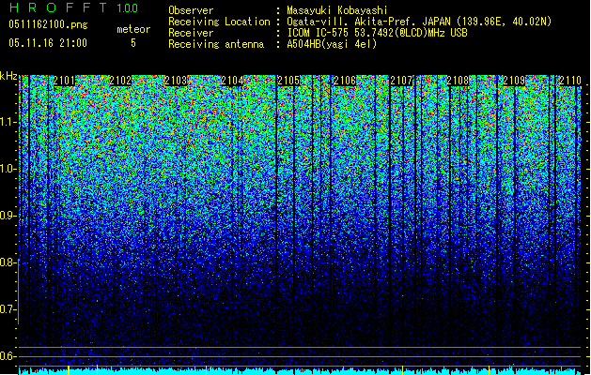The image size is (591, 375).
Task: Click the 0.8 frequency axis label
Action: pos(8,262)
